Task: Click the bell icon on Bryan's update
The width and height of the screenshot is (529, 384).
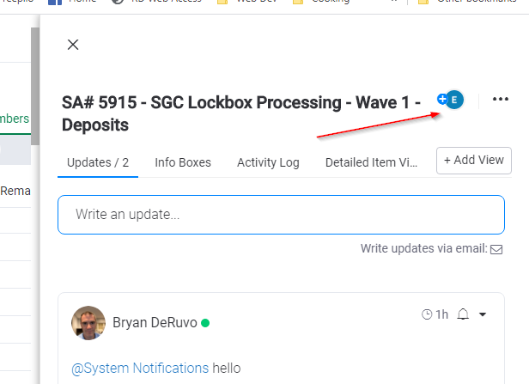Action: 463,314
